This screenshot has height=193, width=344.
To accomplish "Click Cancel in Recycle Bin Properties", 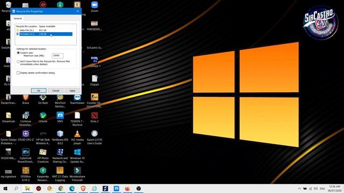I will 55,91.
